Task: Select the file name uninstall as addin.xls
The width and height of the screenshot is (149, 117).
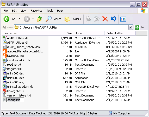Action: (x=20, y=87)
